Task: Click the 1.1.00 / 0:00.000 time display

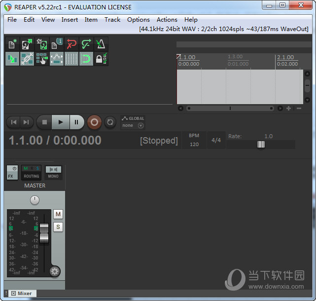Action: (x=55, y=140)
